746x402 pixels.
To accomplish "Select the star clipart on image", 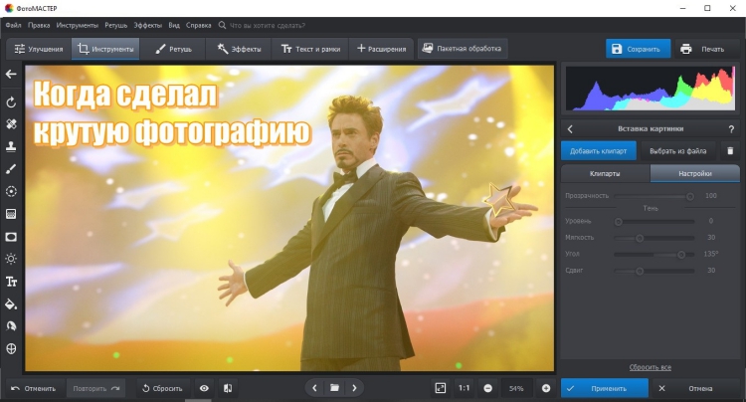I will pyautogui.click(x=498, y=198).
